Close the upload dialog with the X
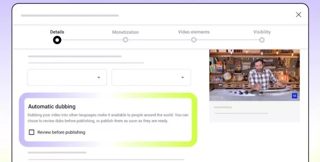 click(x=298, y=14)
